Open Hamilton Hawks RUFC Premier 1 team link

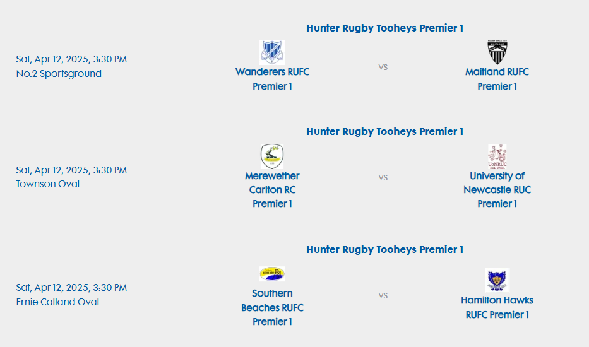tap(497, 307)
